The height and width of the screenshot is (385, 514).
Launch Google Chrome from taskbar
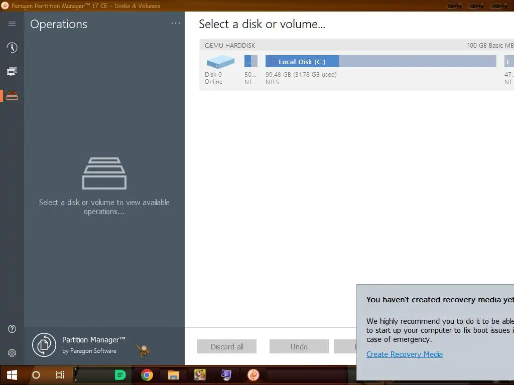tap(147, 375)
